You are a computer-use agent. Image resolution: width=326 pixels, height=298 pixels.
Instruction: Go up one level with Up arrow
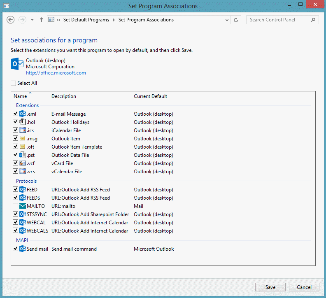point(42,20)
